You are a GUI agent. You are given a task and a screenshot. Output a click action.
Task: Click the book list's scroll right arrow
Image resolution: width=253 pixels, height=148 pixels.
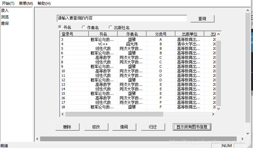(x=213, y=114)
